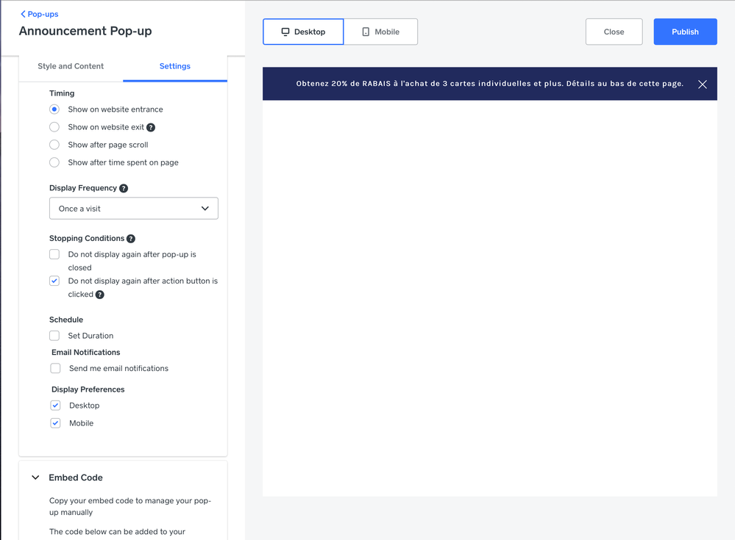Enable Send me email notifications checkbox

[x=55, y=368]
